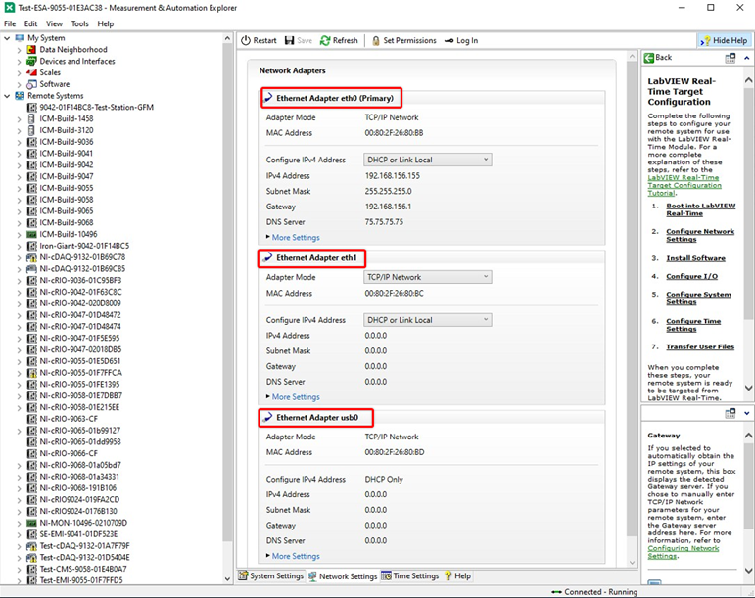755x598 pixels.
Task: Open Transfer User Files link
Action: pyautogui.click(x=700, y=346)
